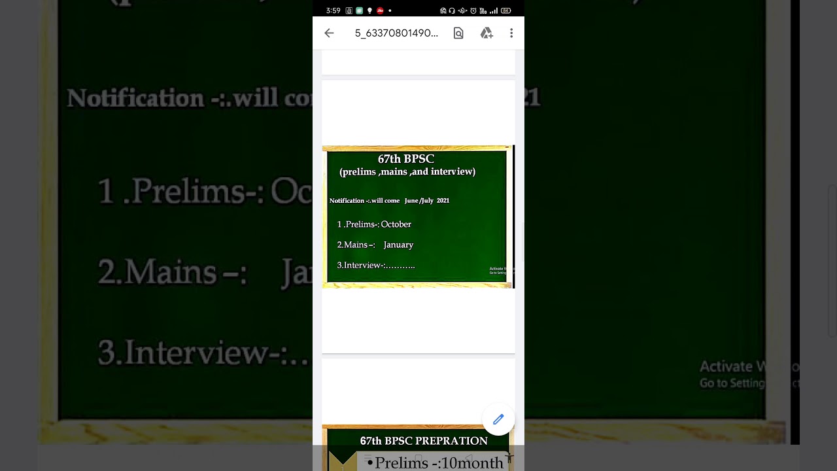
Task: Open the 67th BPSC prelims slide page
Action: click(x=418, y=217)
